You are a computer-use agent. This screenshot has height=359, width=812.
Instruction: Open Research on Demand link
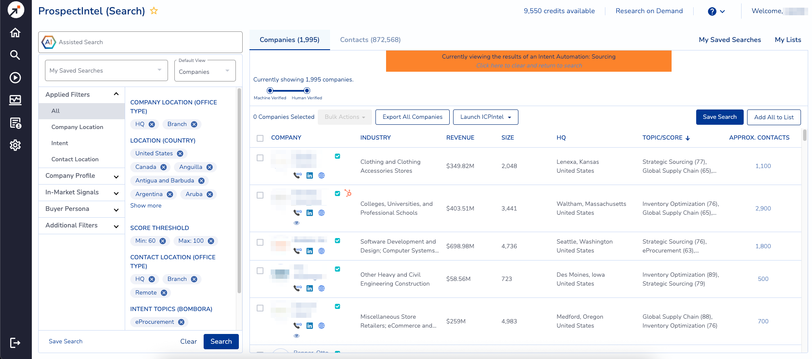pyautogui.click(x=649, y=11)
